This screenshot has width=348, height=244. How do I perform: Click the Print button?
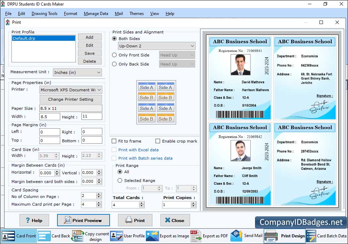tap(135, 220)
